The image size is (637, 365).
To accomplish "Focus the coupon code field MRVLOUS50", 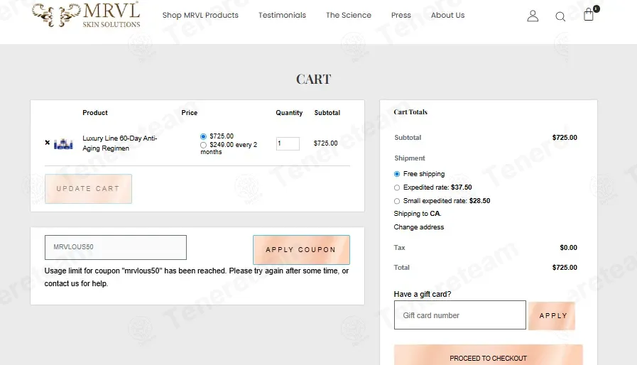I will [x=116, y=247].
